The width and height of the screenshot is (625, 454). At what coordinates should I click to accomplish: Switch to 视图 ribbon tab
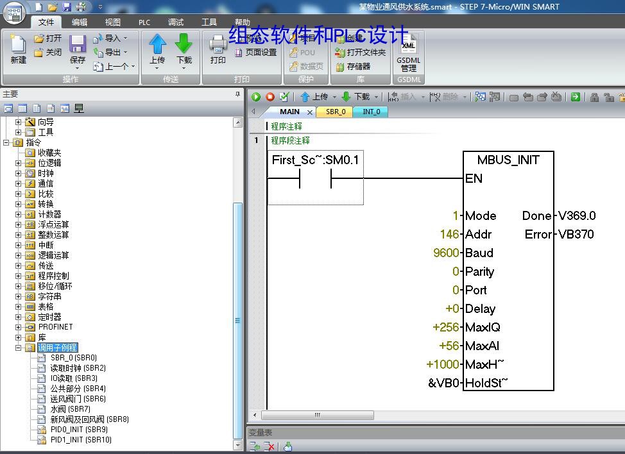pyautogui.click(x=112, y=22)
